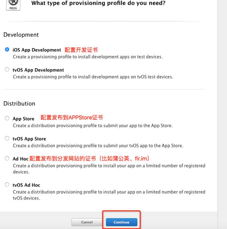The image size is (227, 229).
Task: Choose the App Store distribution radio button
Action: (x=7, y=118)
